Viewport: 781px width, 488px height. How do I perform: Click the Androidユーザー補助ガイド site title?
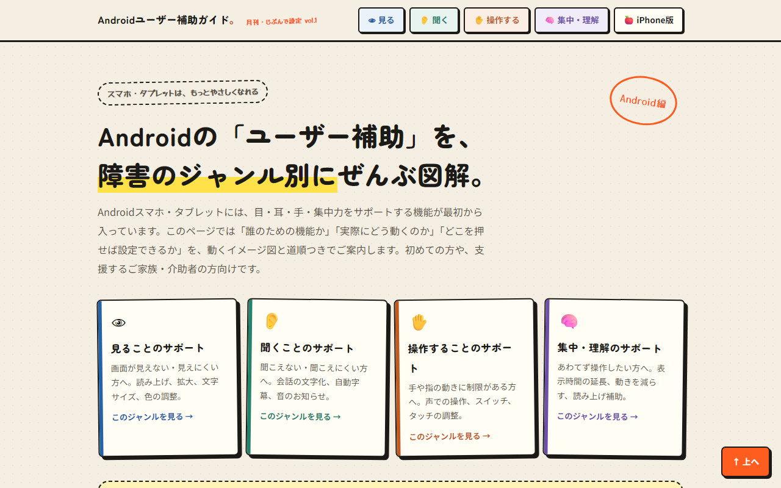point(167,20)
